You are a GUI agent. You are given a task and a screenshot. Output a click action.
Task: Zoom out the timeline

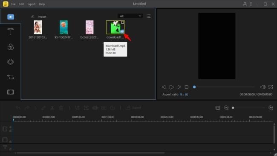pyautogui.click(x=226, y=108)
